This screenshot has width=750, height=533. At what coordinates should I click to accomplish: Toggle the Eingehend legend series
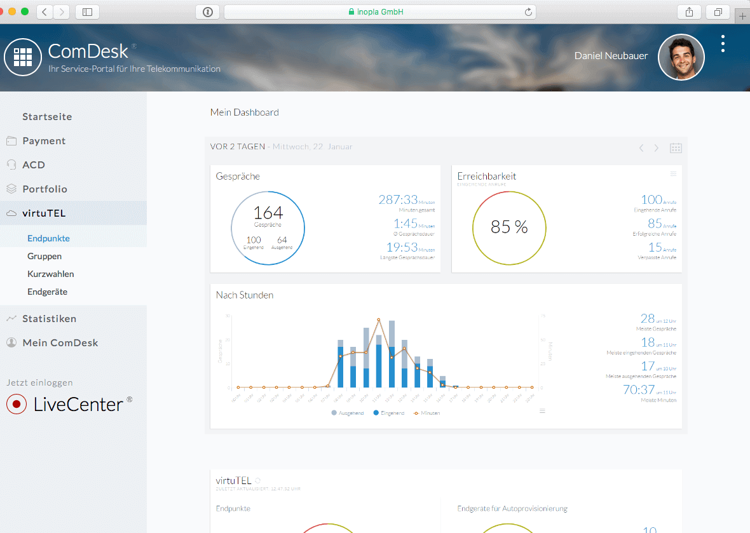click(389, 413)
